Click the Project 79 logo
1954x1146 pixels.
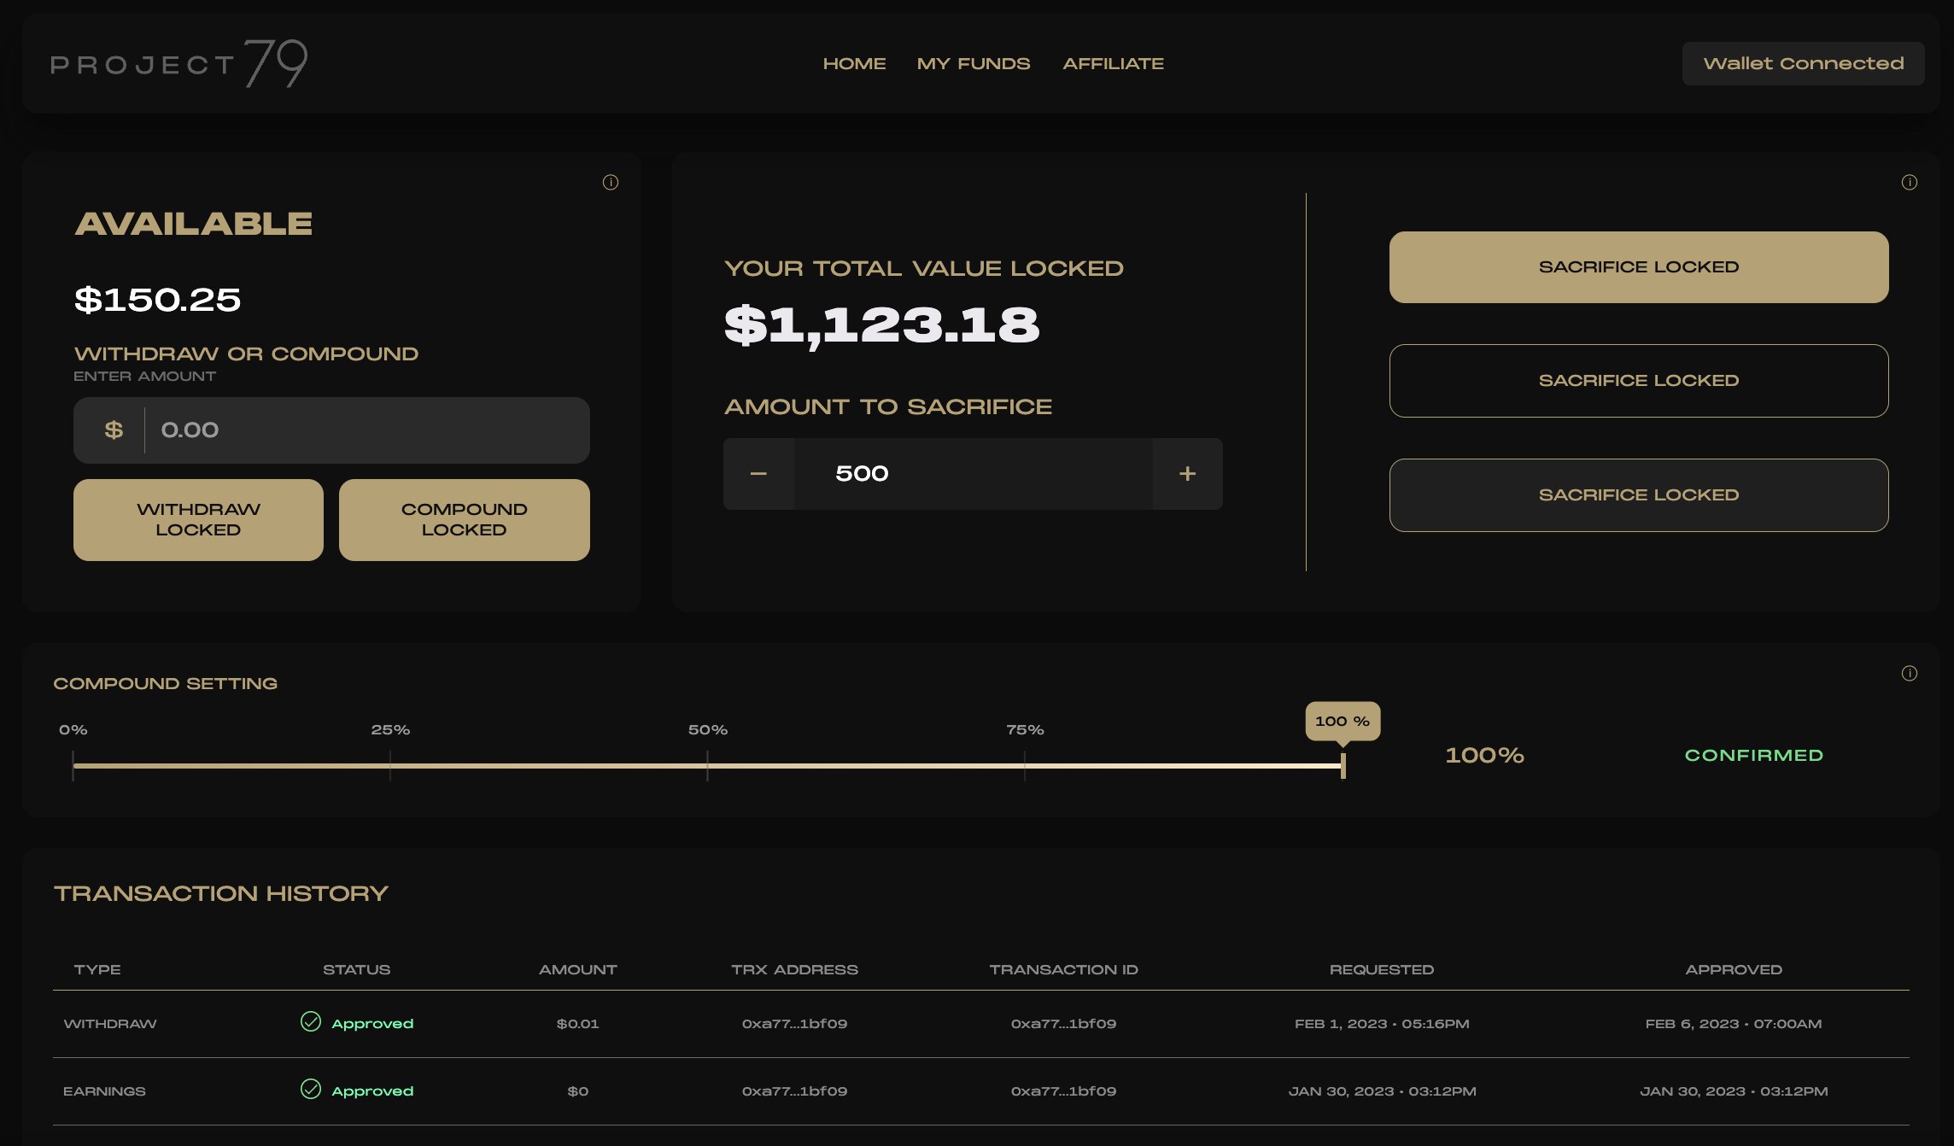click(x=179, y=63)
